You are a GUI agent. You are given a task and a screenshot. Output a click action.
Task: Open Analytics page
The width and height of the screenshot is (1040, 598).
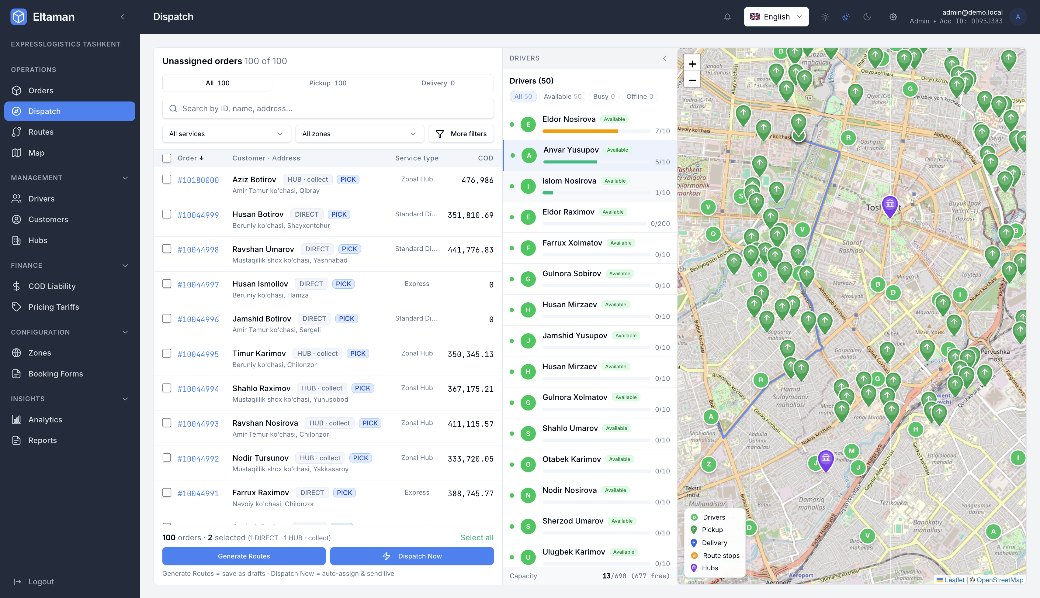[70, 420]
